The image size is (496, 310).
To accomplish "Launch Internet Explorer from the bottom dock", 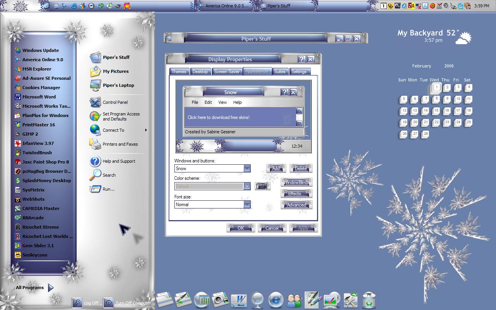I will tap(276, 300).
